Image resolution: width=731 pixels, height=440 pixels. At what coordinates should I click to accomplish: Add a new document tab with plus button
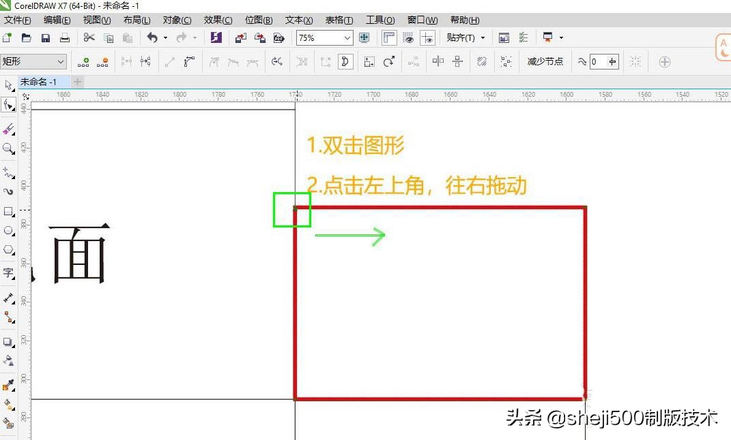[x=77, y=82]
